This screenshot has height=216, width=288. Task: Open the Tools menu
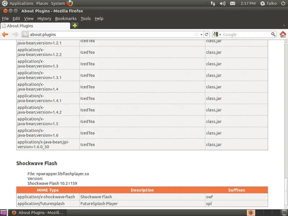click(x=86, y=19)
